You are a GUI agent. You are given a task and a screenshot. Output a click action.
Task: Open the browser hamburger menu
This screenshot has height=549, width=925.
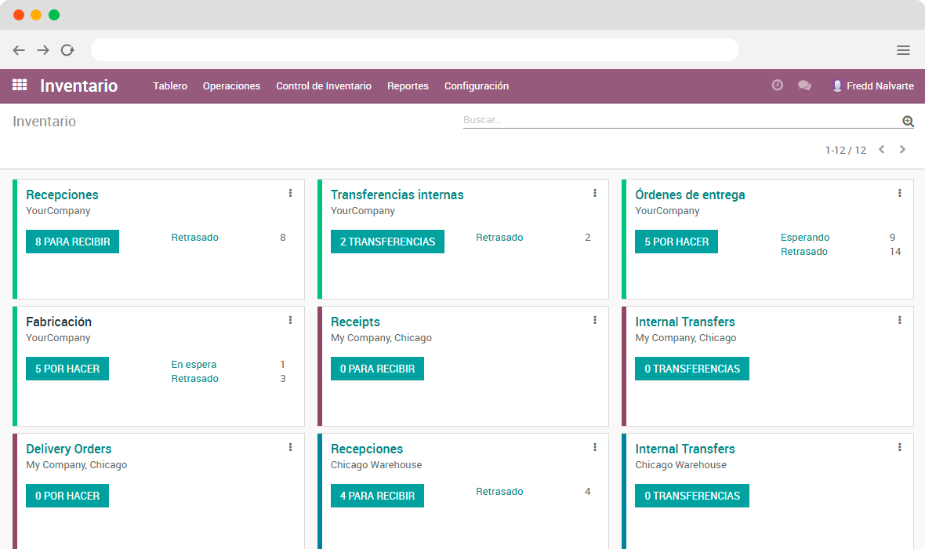pos(903,49)
